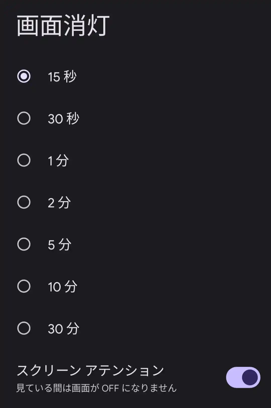
Task: Tap the 10 分 text label
Action: click(62, 287)
